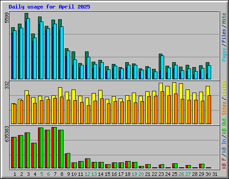
Task: Click day label 10 on x-axis
Action: pyautogui.click(x=74, y=174)
